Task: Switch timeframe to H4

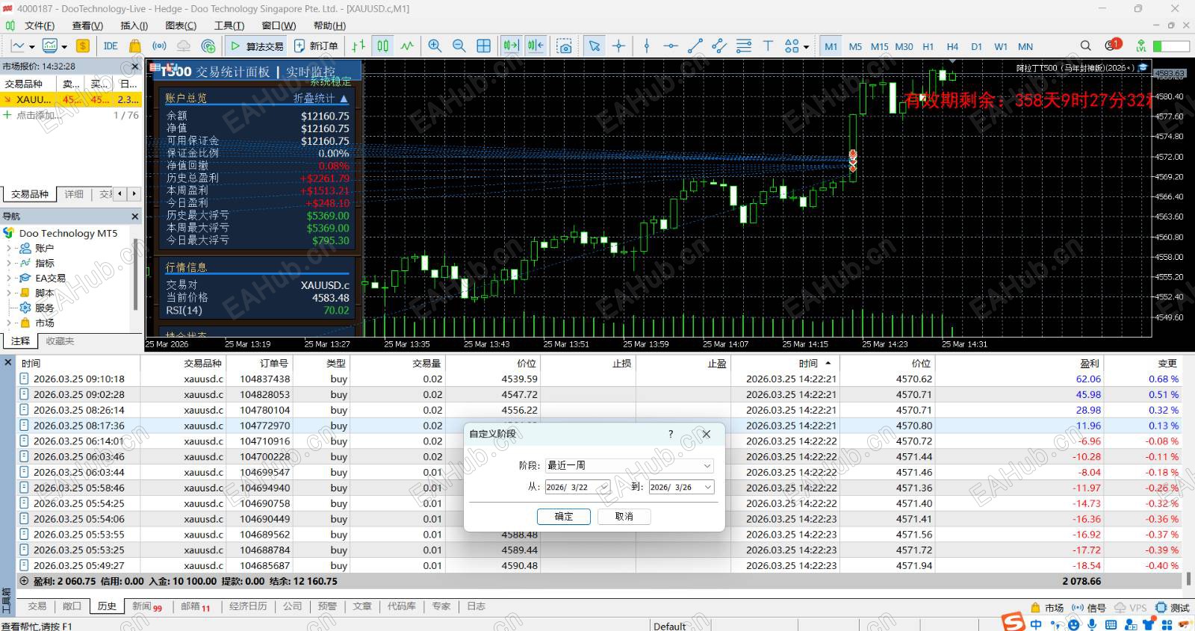Action: click(x=952, y=46)
